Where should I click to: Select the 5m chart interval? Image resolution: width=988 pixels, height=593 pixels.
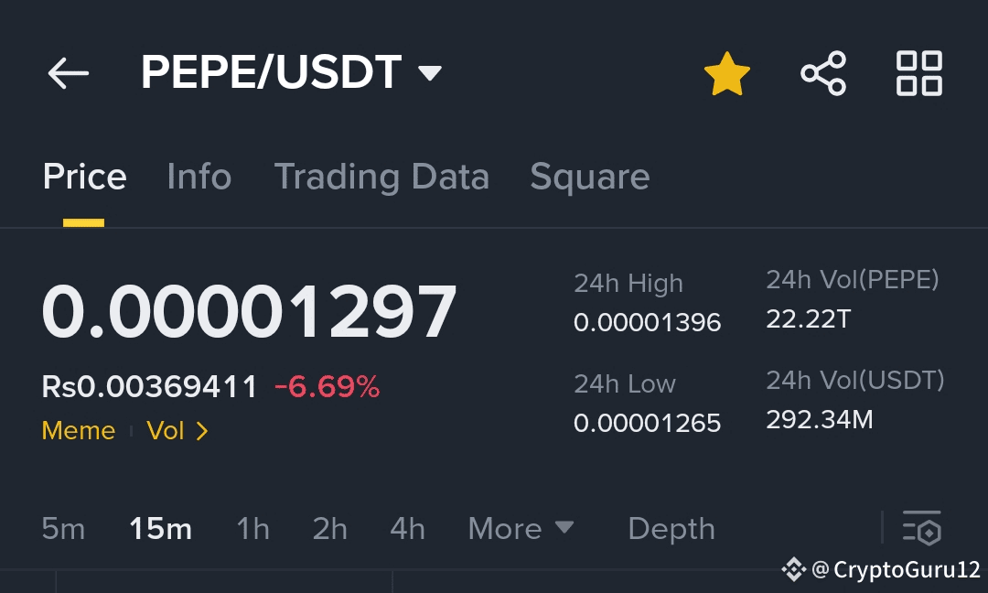[x=63, y=528]
